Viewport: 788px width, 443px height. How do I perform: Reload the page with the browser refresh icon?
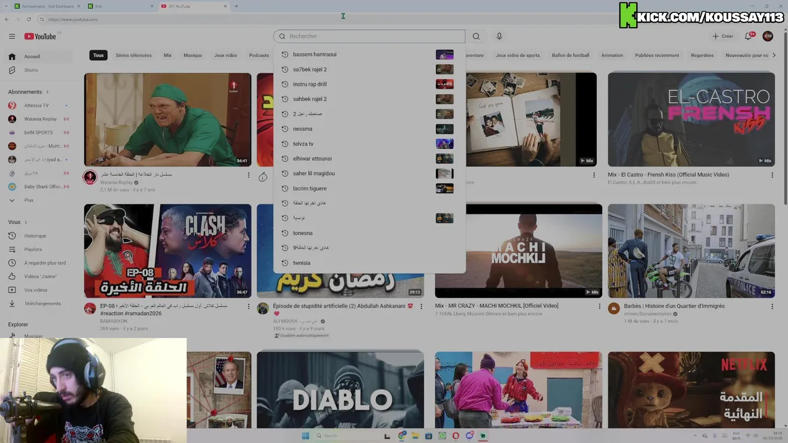point(28,19)
